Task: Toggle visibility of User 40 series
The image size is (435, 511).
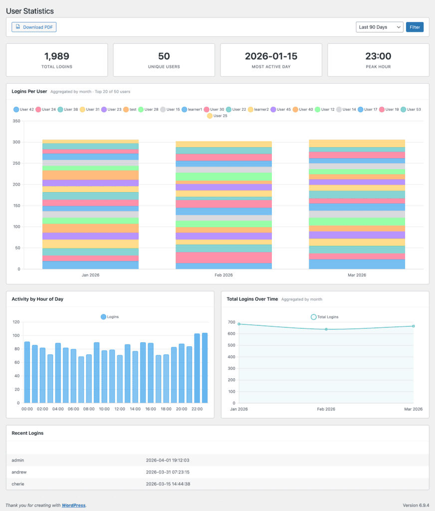Action: click(295, 110)
